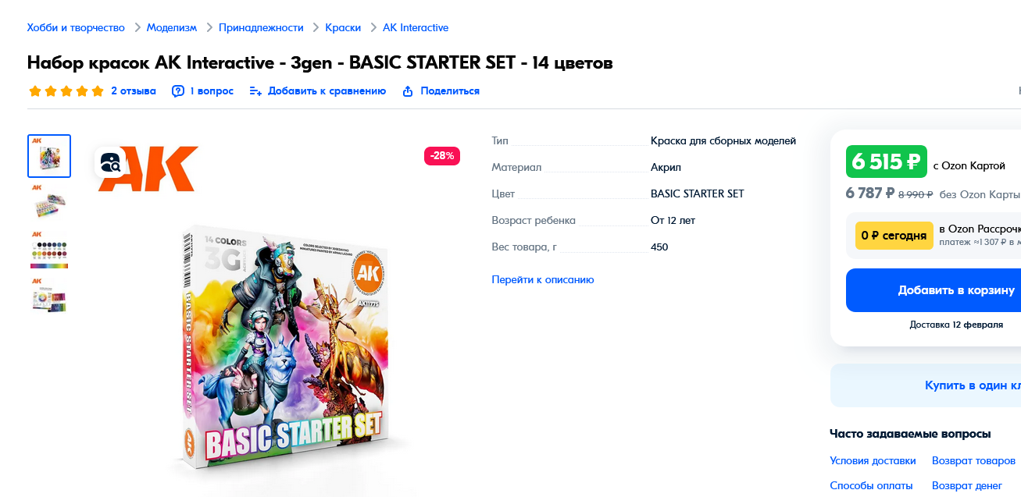
Task: Open the Принадлежности breadcrumb
Action: 261,27
